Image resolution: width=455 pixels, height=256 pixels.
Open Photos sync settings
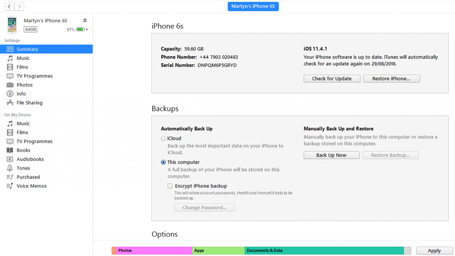[x=46, y=85]
